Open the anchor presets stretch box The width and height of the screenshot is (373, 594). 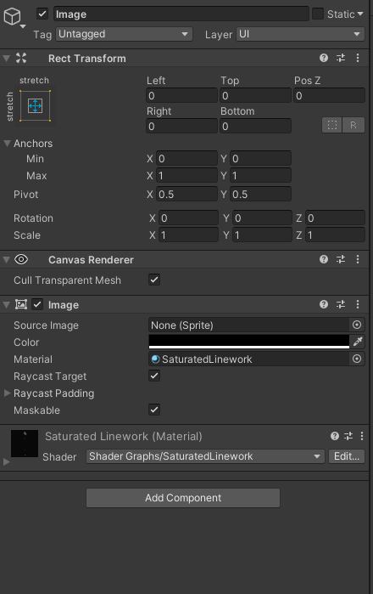point(35,105)
